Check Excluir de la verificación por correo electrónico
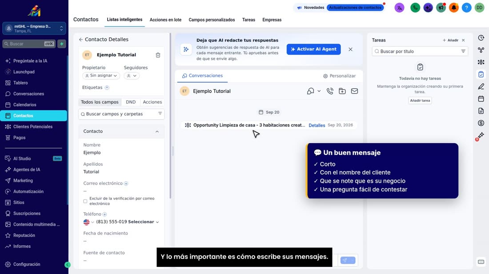The width and height of the screenshot is (489, 274). tap(85, 201)
